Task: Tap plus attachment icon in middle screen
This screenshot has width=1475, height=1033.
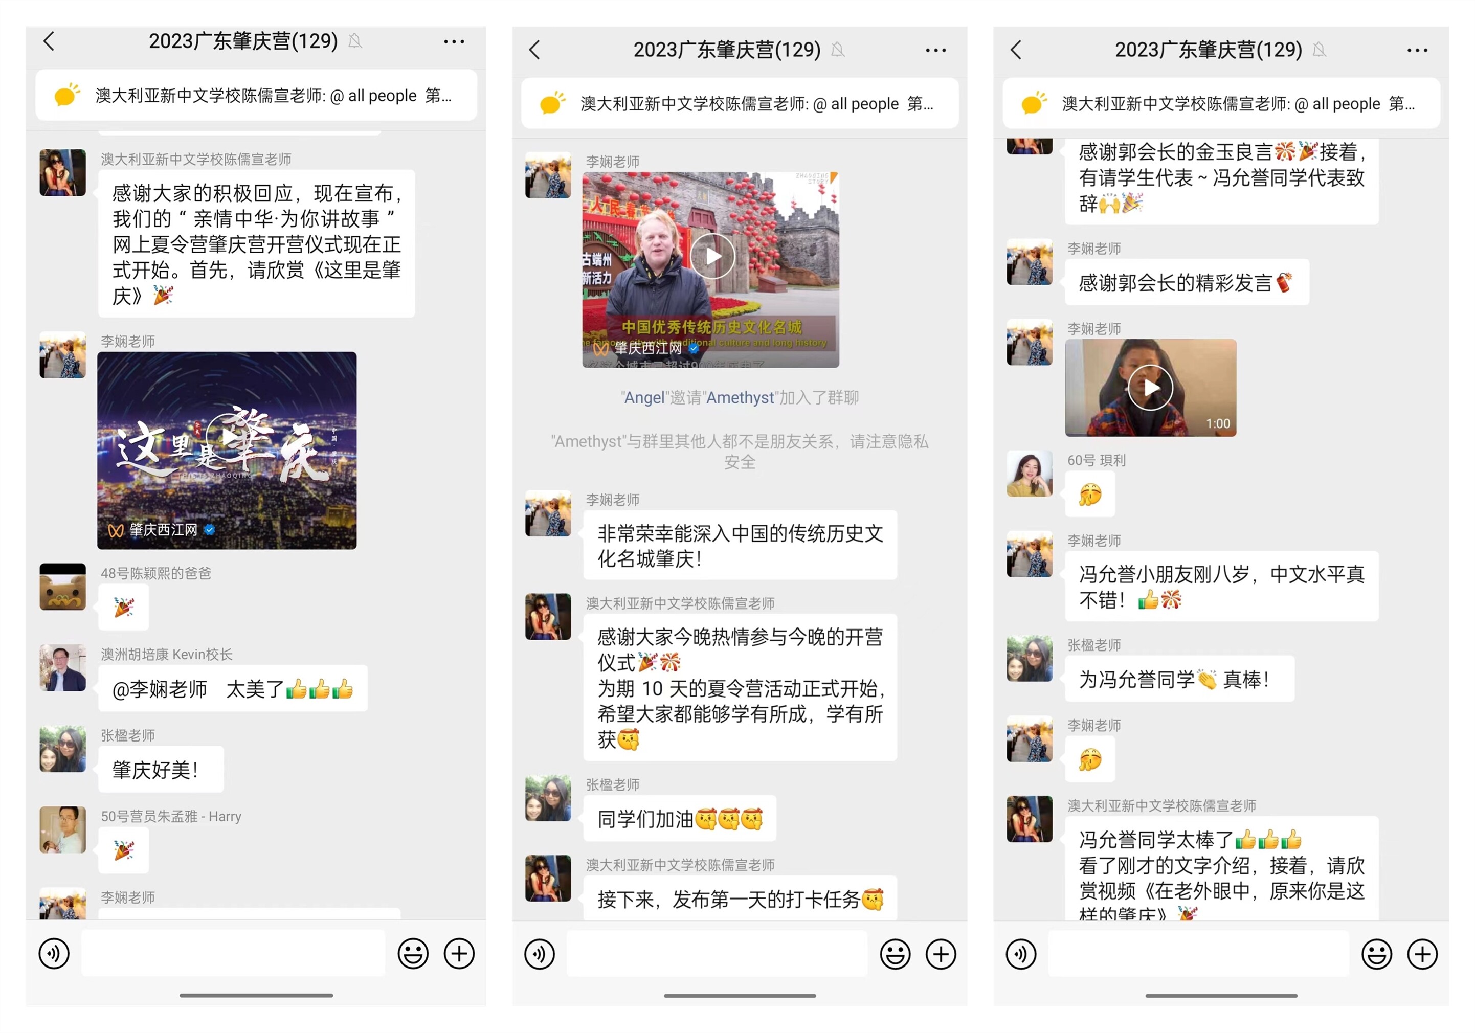Action: pyautogui.click(x=941, y=954)
